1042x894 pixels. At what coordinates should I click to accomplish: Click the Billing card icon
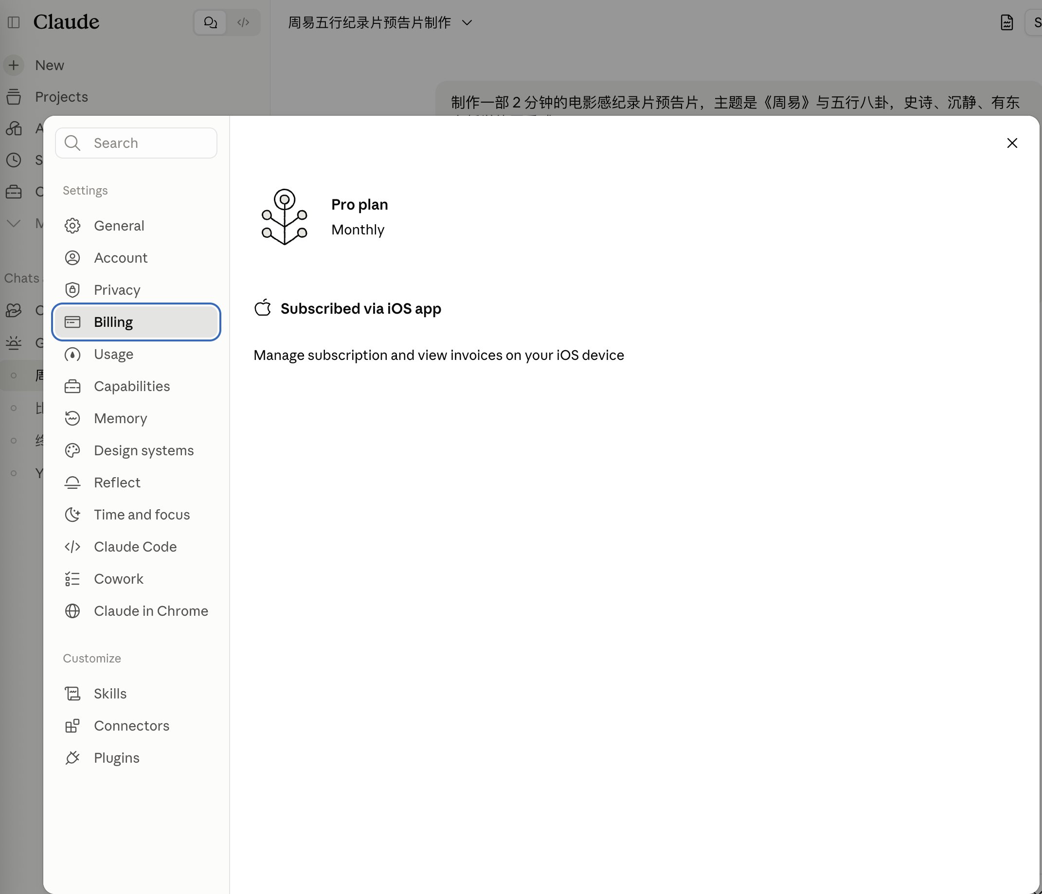pyautogui.click(x=72, y=322)
